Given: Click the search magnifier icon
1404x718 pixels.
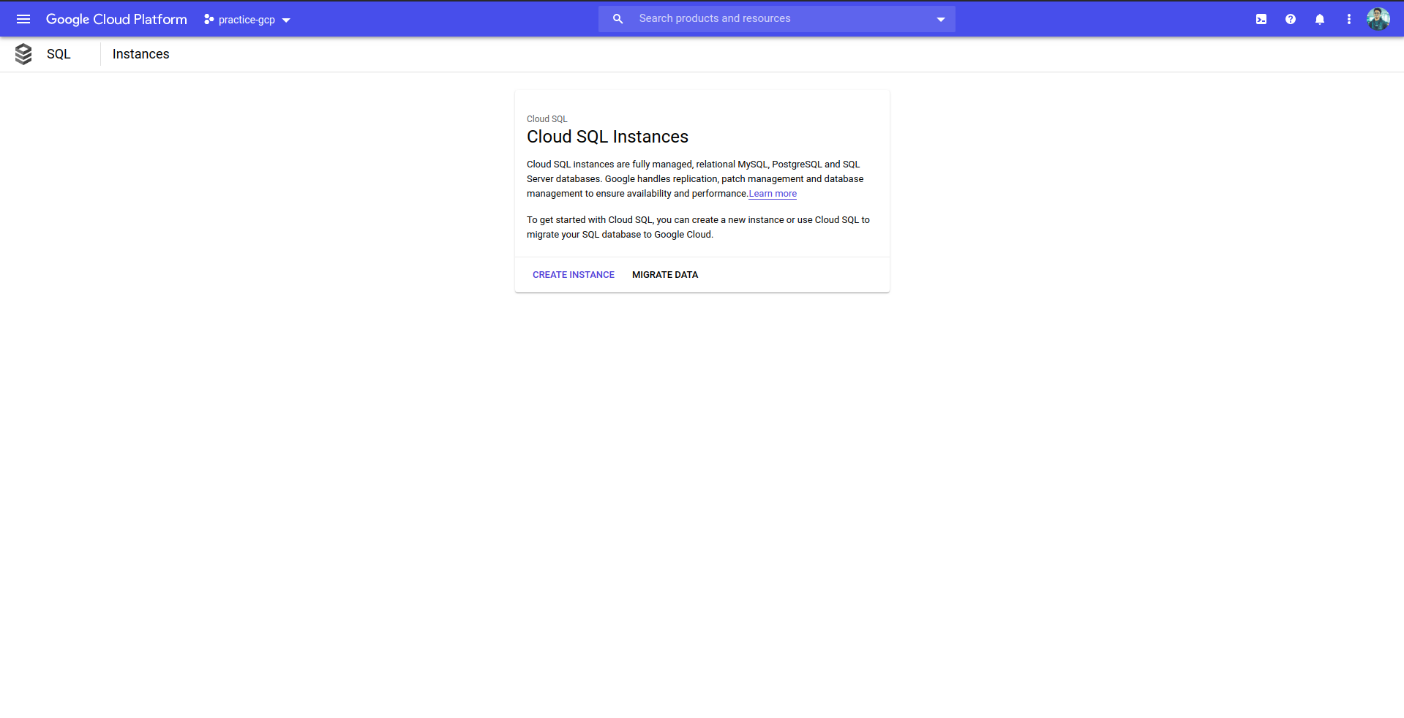Looking at the screenshot, I should (618, 19).
